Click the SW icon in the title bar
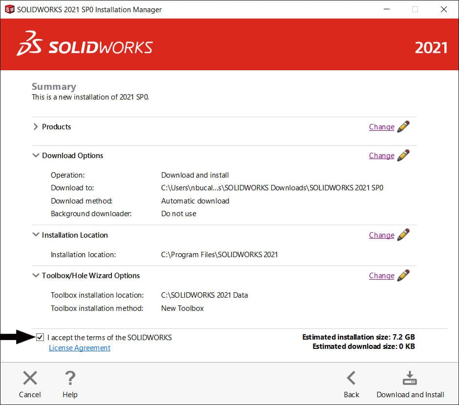This screenshot has width=459, height=405. pos(9,9)
